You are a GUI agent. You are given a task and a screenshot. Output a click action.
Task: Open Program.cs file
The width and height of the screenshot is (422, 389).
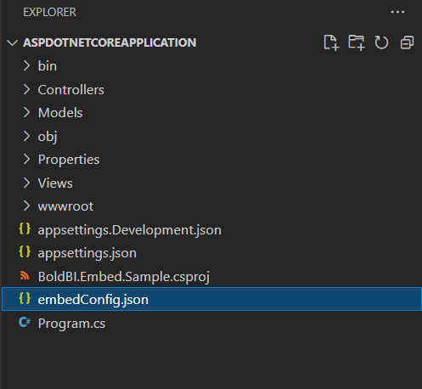(x=71, y=324)
